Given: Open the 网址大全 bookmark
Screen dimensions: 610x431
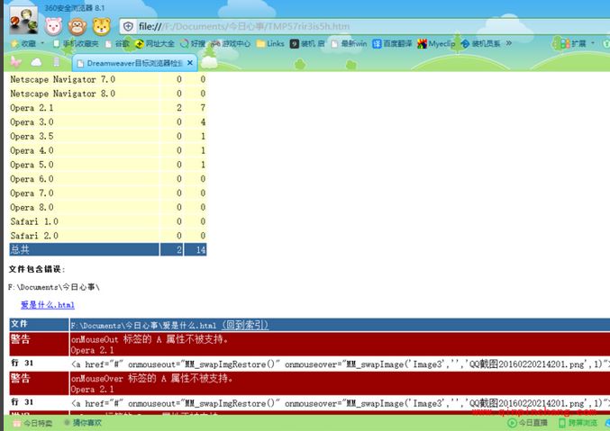Looking at the screenshot, I should (156, 43).
